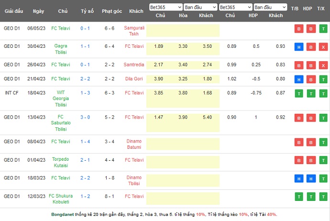The height and width of the screenshot is (221, 330).
Task: Click the 1.47 home odds cell
Action: pyautogui.click(x=159, y=117)
